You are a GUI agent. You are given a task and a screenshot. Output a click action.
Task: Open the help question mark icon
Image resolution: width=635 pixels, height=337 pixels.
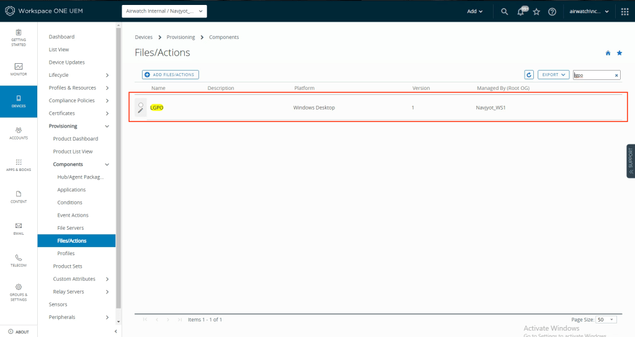552,12
